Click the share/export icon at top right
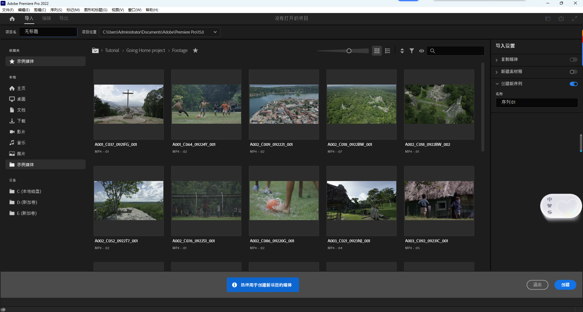Viewport: 583px width, 312px height. coord(561,18)
